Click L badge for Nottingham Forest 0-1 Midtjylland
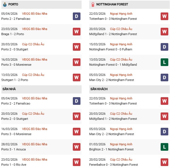This screenshot has height=168, width=170. click(164, 62)
